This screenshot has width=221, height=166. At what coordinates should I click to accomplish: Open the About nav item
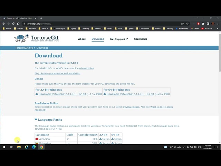(x=82, y=39)
